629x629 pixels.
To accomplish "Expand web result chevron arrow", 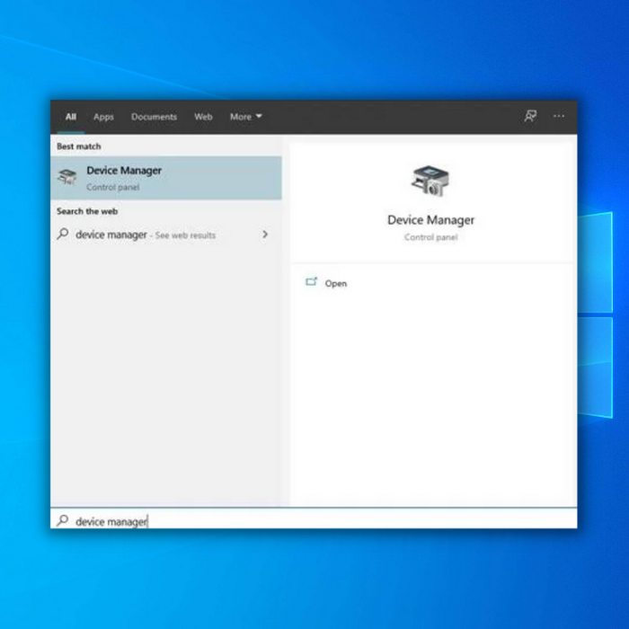I will pyautogui.click(x=265, y=235).
